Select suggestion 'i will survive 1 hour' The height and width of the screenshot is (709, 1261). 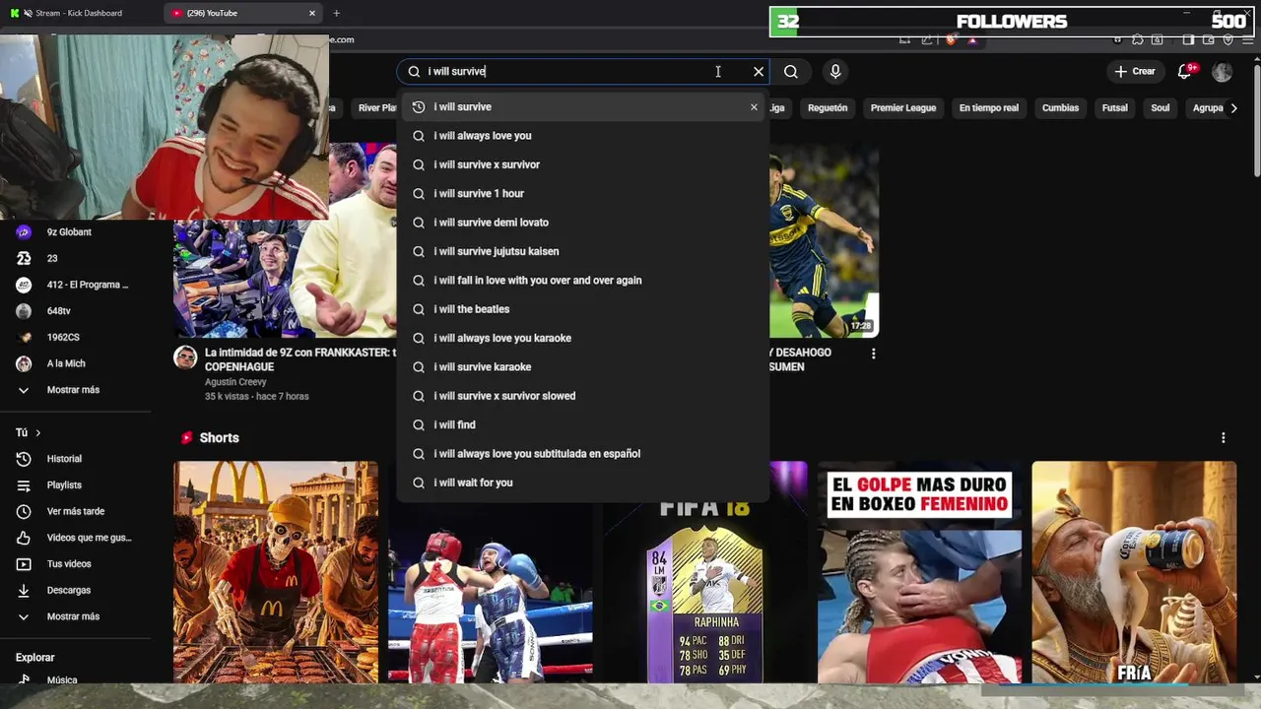[x=583, y=193]
